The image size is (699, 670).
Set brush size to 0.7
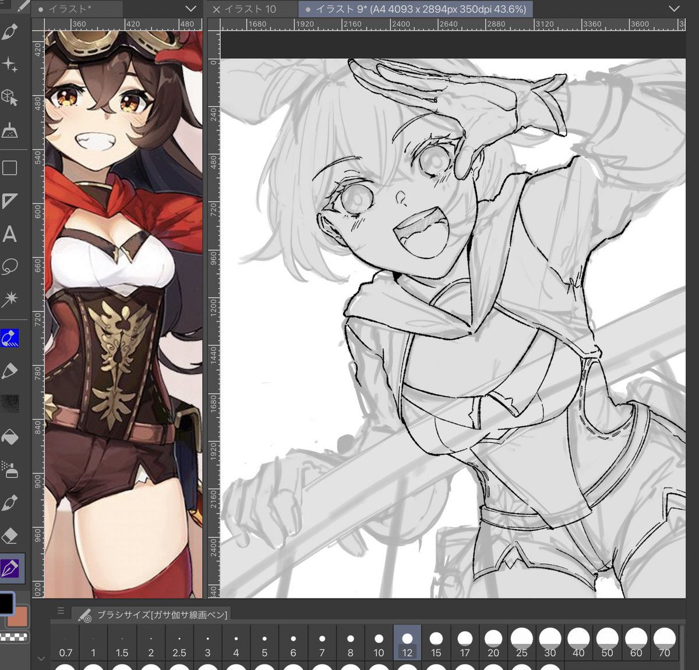click(x=65, y=643)
